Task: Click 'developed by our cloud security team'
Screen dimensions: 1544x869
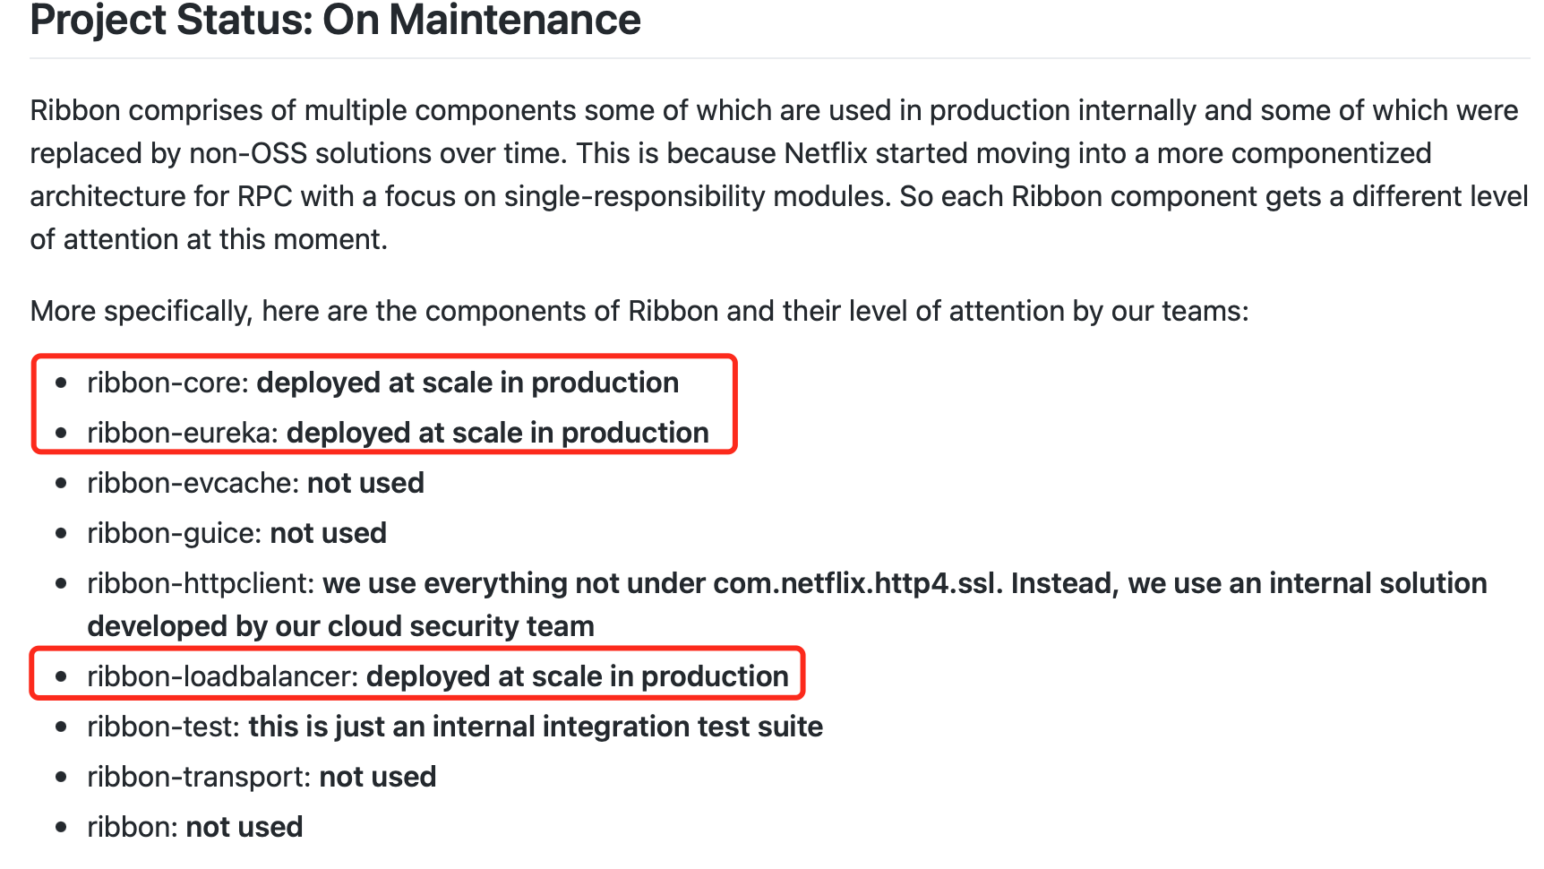Action: tap(340, 626)
